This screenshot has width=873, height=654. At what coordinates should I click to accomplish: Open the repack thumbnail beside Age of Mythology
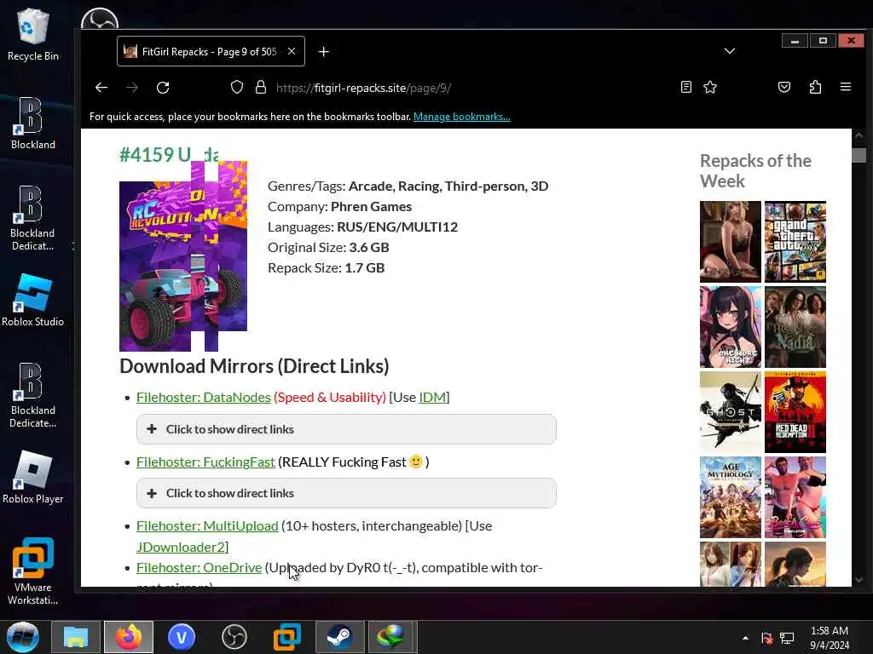795,497
